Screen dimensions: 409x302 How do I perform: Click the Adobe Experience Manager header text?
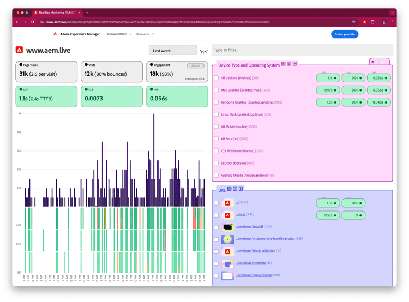click(80, 34)
